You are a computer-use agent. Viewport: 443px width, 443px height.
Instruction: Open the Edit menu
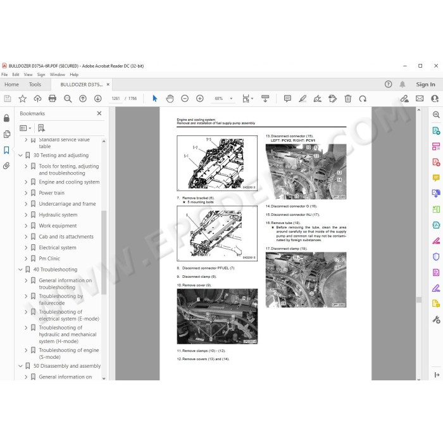point(16,75)
